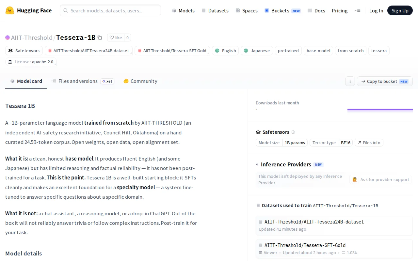The width and height of the screenshot is (418, 261).
Task: Click the Safetensors info circle icon
Action: 293,132
